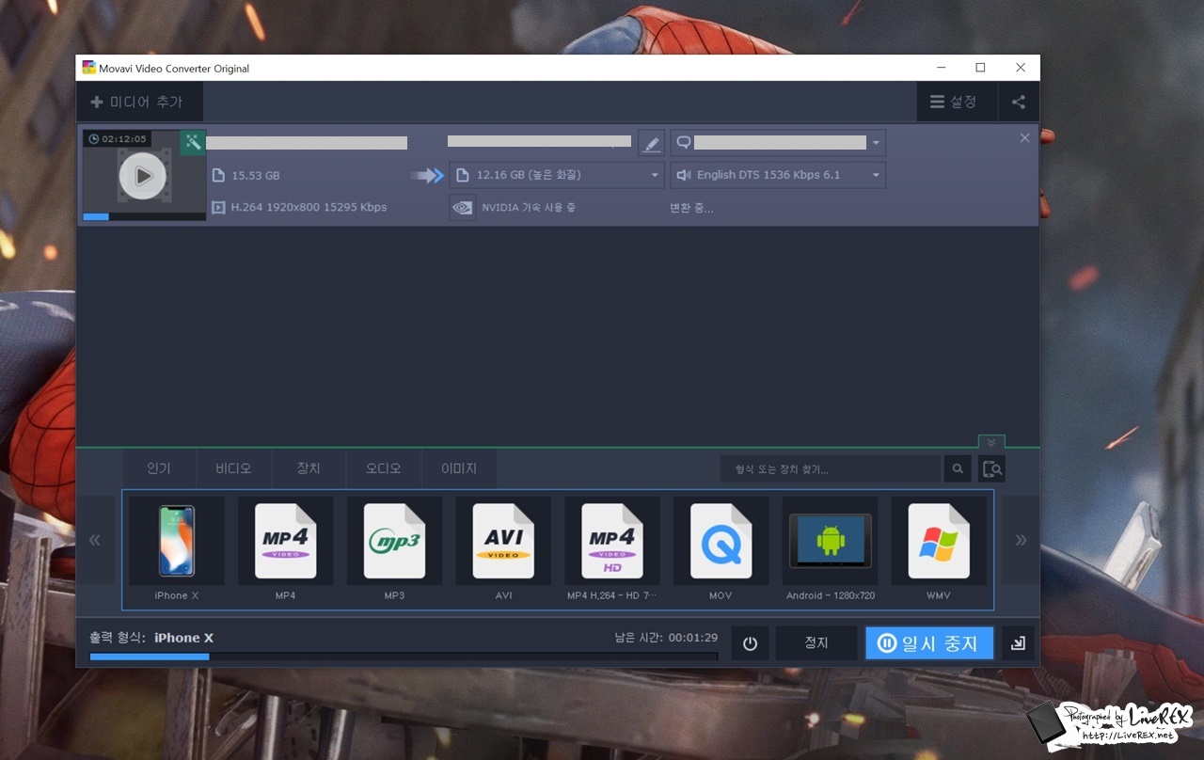Viewport: 1204px width, 760px height.
Task: Switch to the Images (이미지) tab
Action: (459, 468)
